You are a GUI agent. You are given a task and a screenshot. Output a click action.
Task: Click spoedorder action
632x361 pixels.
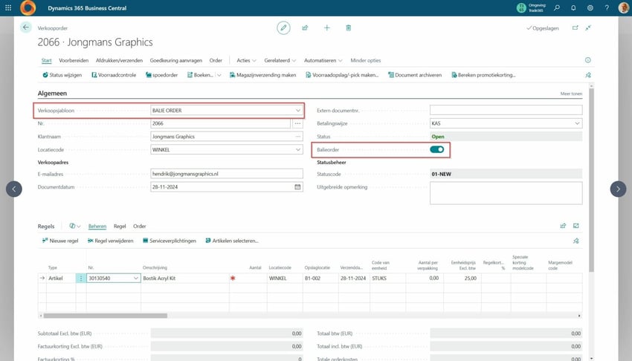[161, 75]
